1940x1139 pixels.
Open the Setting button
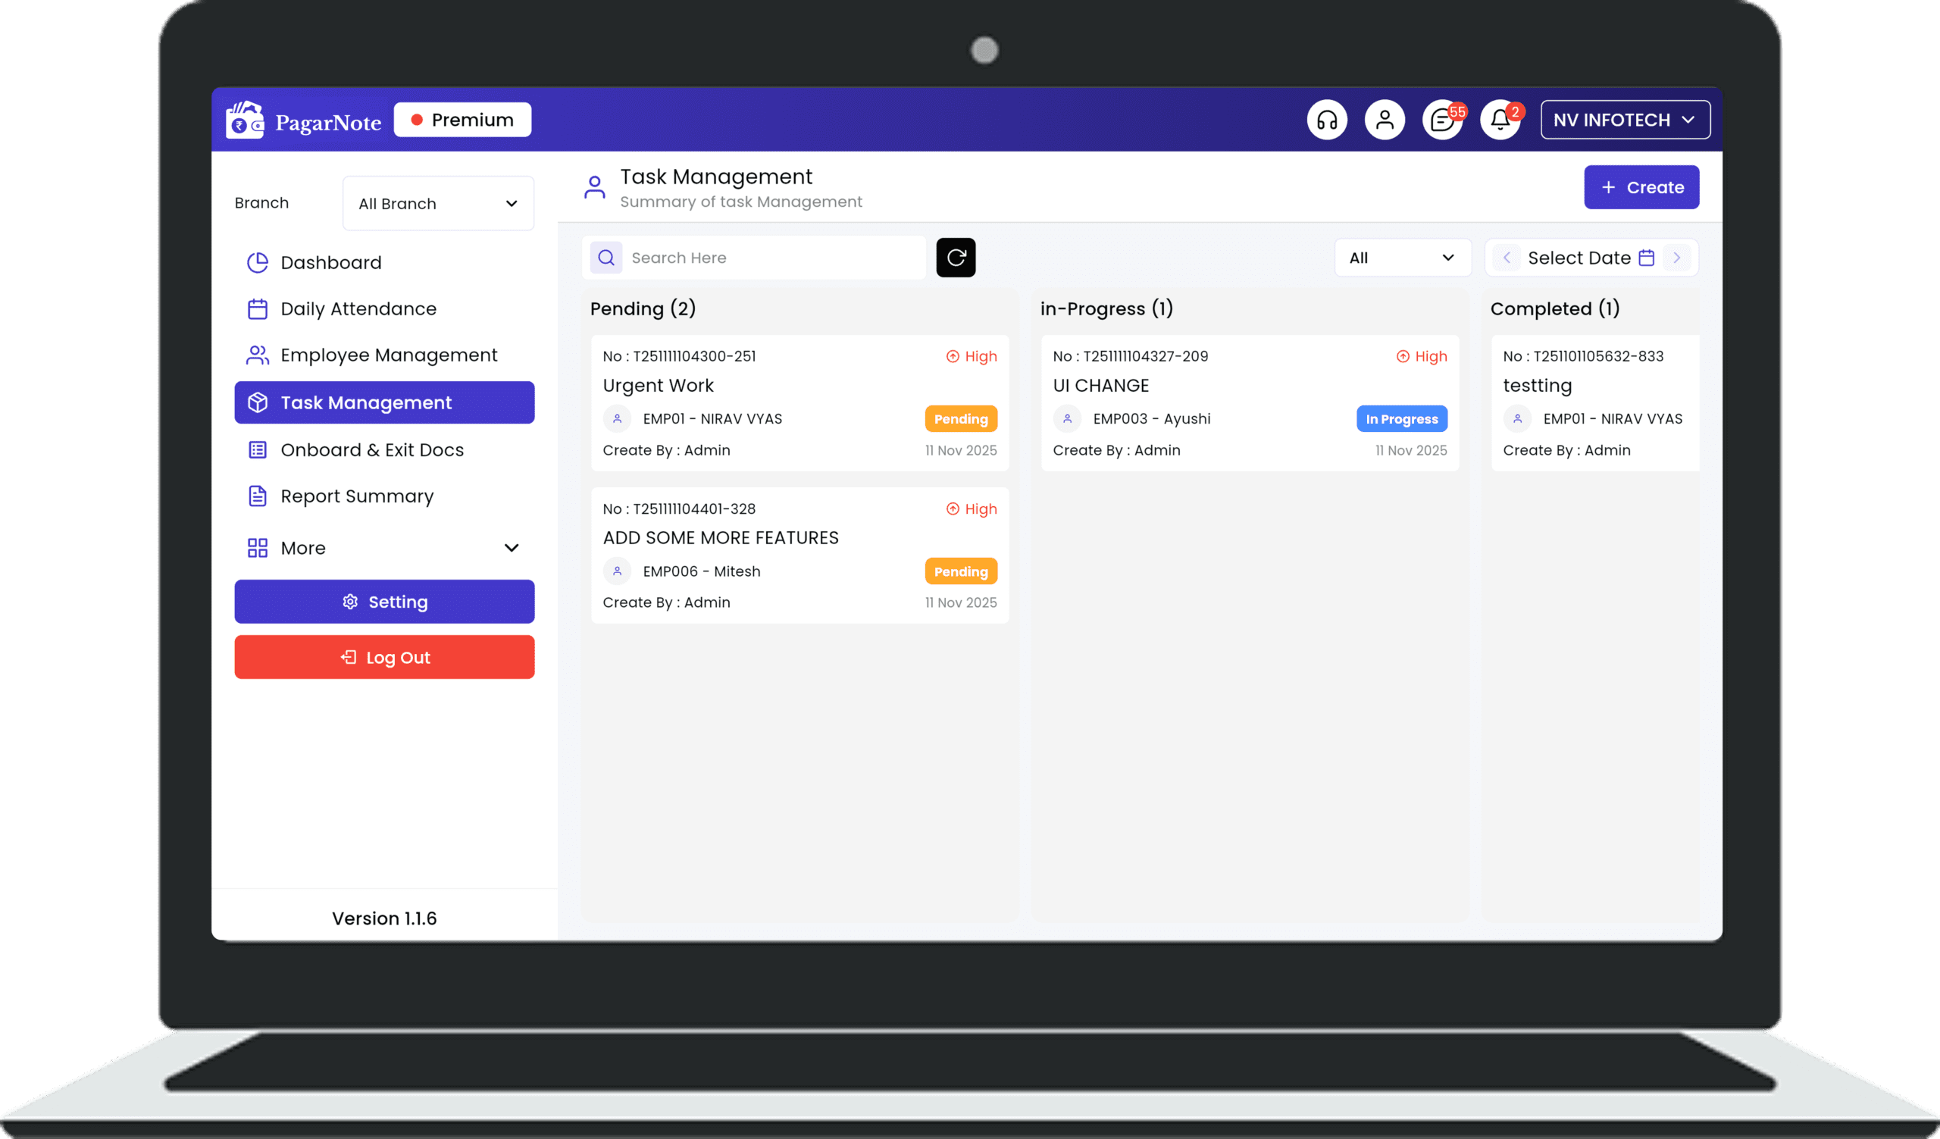click(x=384, y=602)
